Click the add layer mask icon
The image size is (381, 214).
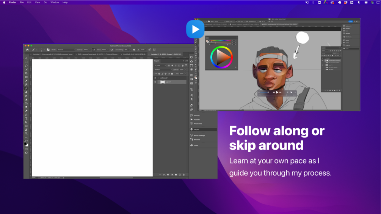click(168, 175)
